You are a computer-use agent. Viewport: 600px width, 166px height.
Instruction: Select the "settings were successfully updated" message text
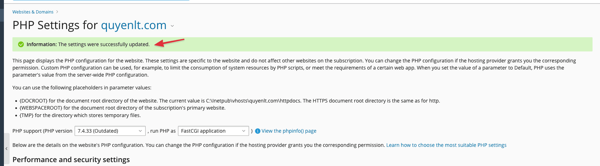(104, 44)
